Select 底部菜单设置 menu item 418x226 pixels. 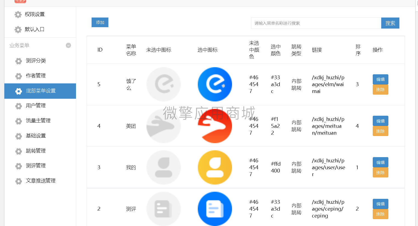tap(40, 91)
